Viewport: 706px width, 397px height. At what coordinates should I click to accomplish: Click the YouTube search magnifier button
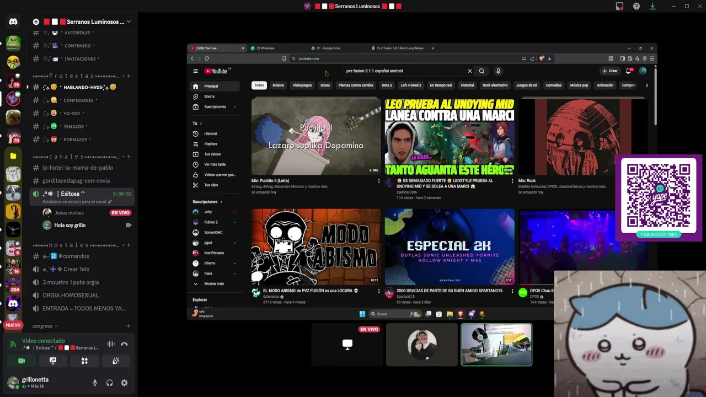tap(482, 71)
